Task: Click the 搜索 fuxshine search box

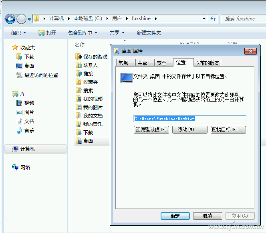Action: pos(243,19)
